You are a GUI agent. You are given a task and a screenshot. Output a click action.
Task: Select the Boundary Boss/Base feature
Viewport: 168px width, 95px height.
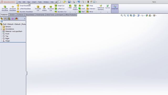25,12
